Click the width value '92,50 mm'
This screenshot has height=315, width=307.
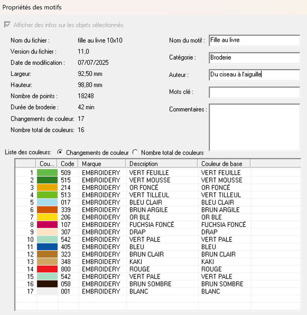pyautogui.click(x=90, y=74)
